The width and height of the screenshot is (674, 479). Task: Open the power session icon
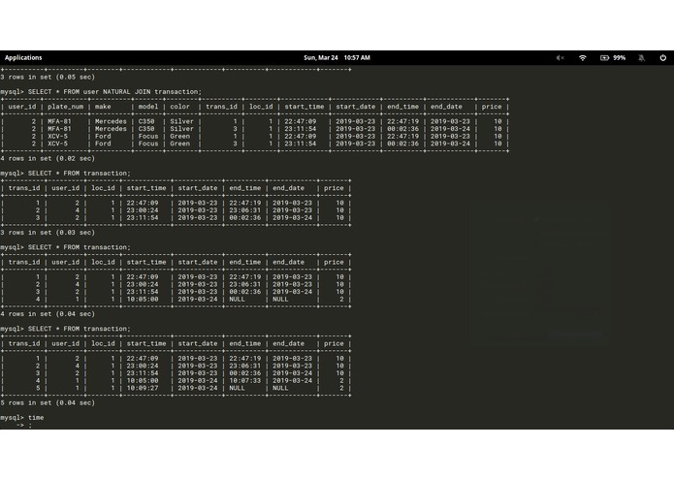pyautogui.click(x=662, y=57)
